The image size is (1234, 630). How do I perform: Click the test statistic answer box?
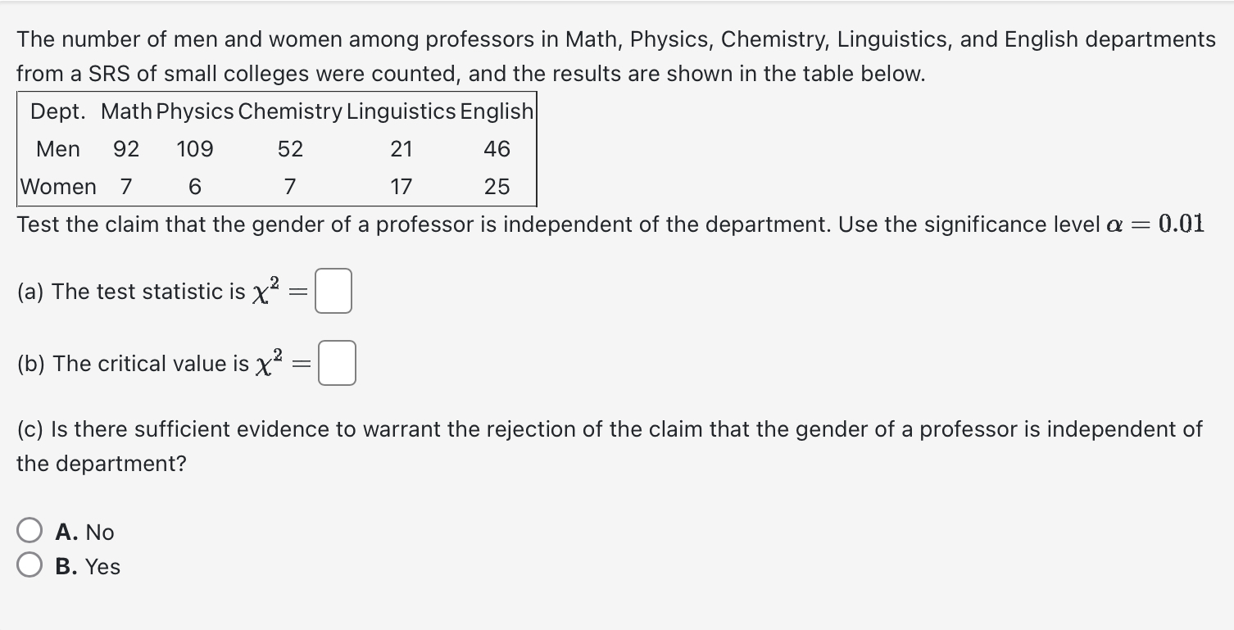tap(333, 291)
